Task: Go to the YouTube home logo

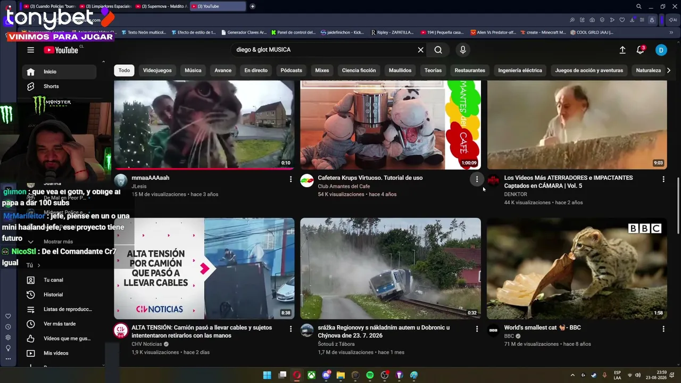Action: point(61,50)
